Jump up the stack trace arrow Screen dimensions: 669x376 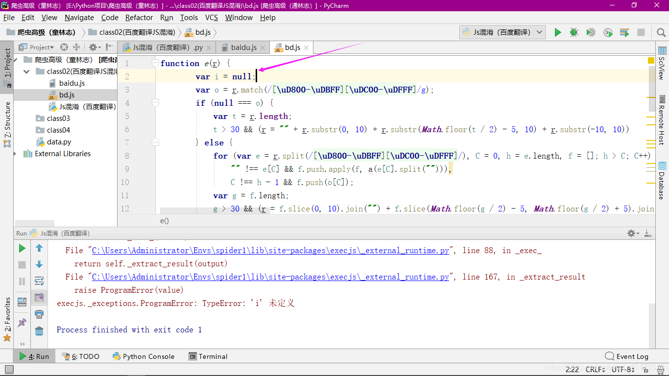39,248
